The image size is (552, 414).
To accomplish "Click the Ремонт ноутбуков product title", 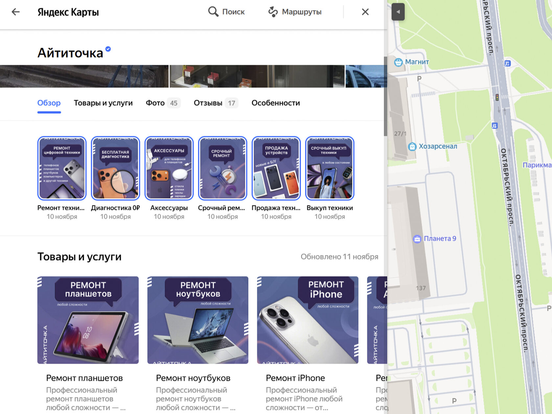I will click(193, 378).
